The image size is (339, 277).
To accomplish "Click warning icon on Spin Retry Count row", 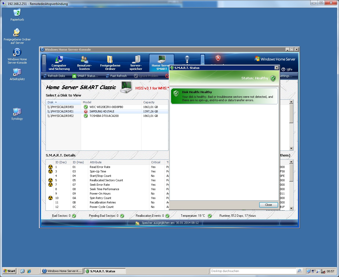I will click(x=50, y=198).
